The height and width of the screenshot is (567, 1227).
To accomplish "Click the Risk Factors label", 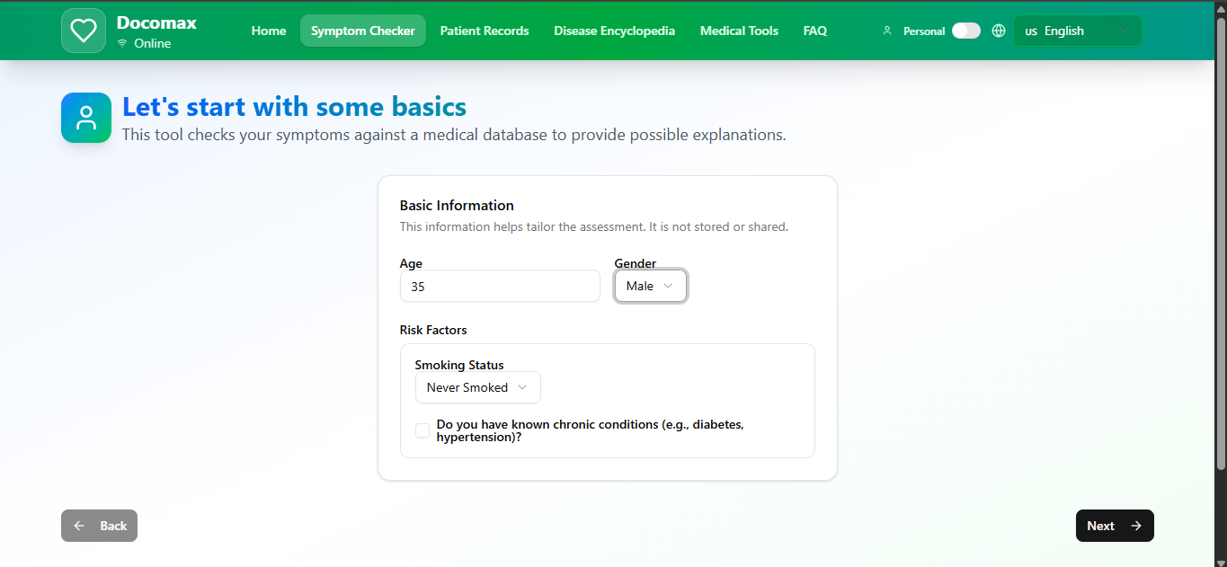I will pos(433,330).
